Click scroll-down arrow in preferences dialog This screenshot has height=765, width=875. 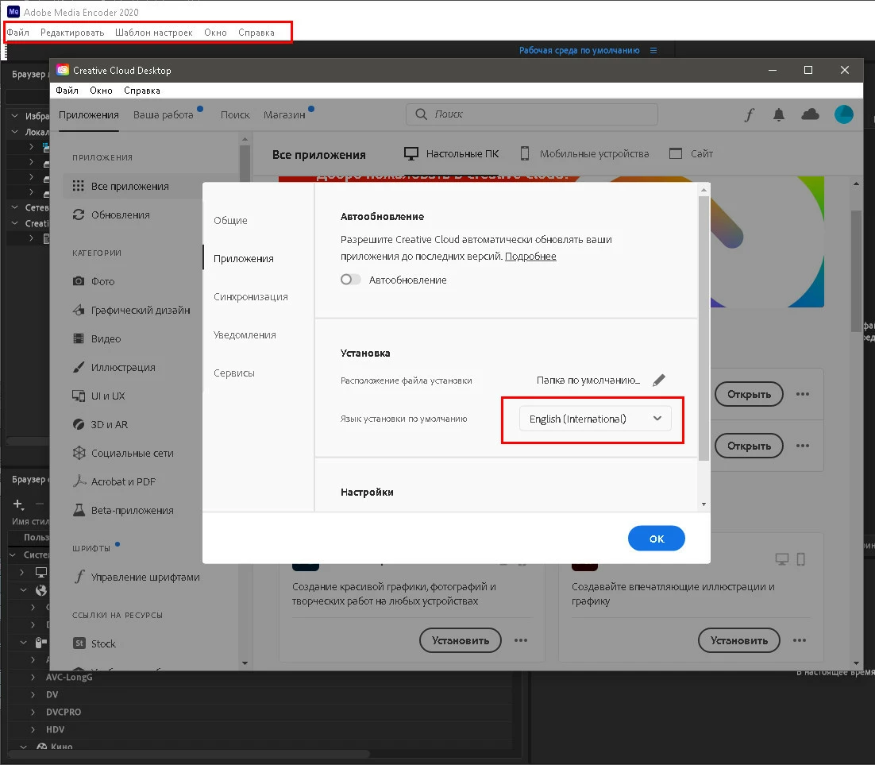coord(703,504)
